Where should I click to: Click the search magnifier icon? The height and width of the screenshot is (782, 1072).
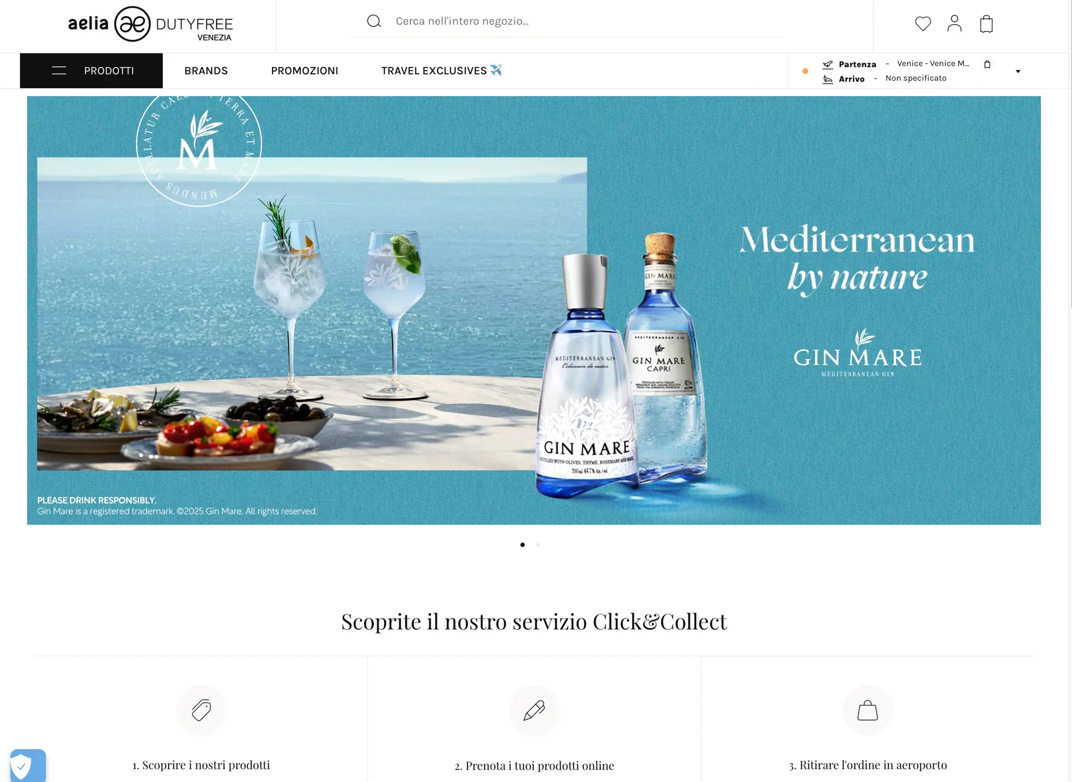point(374,21)
